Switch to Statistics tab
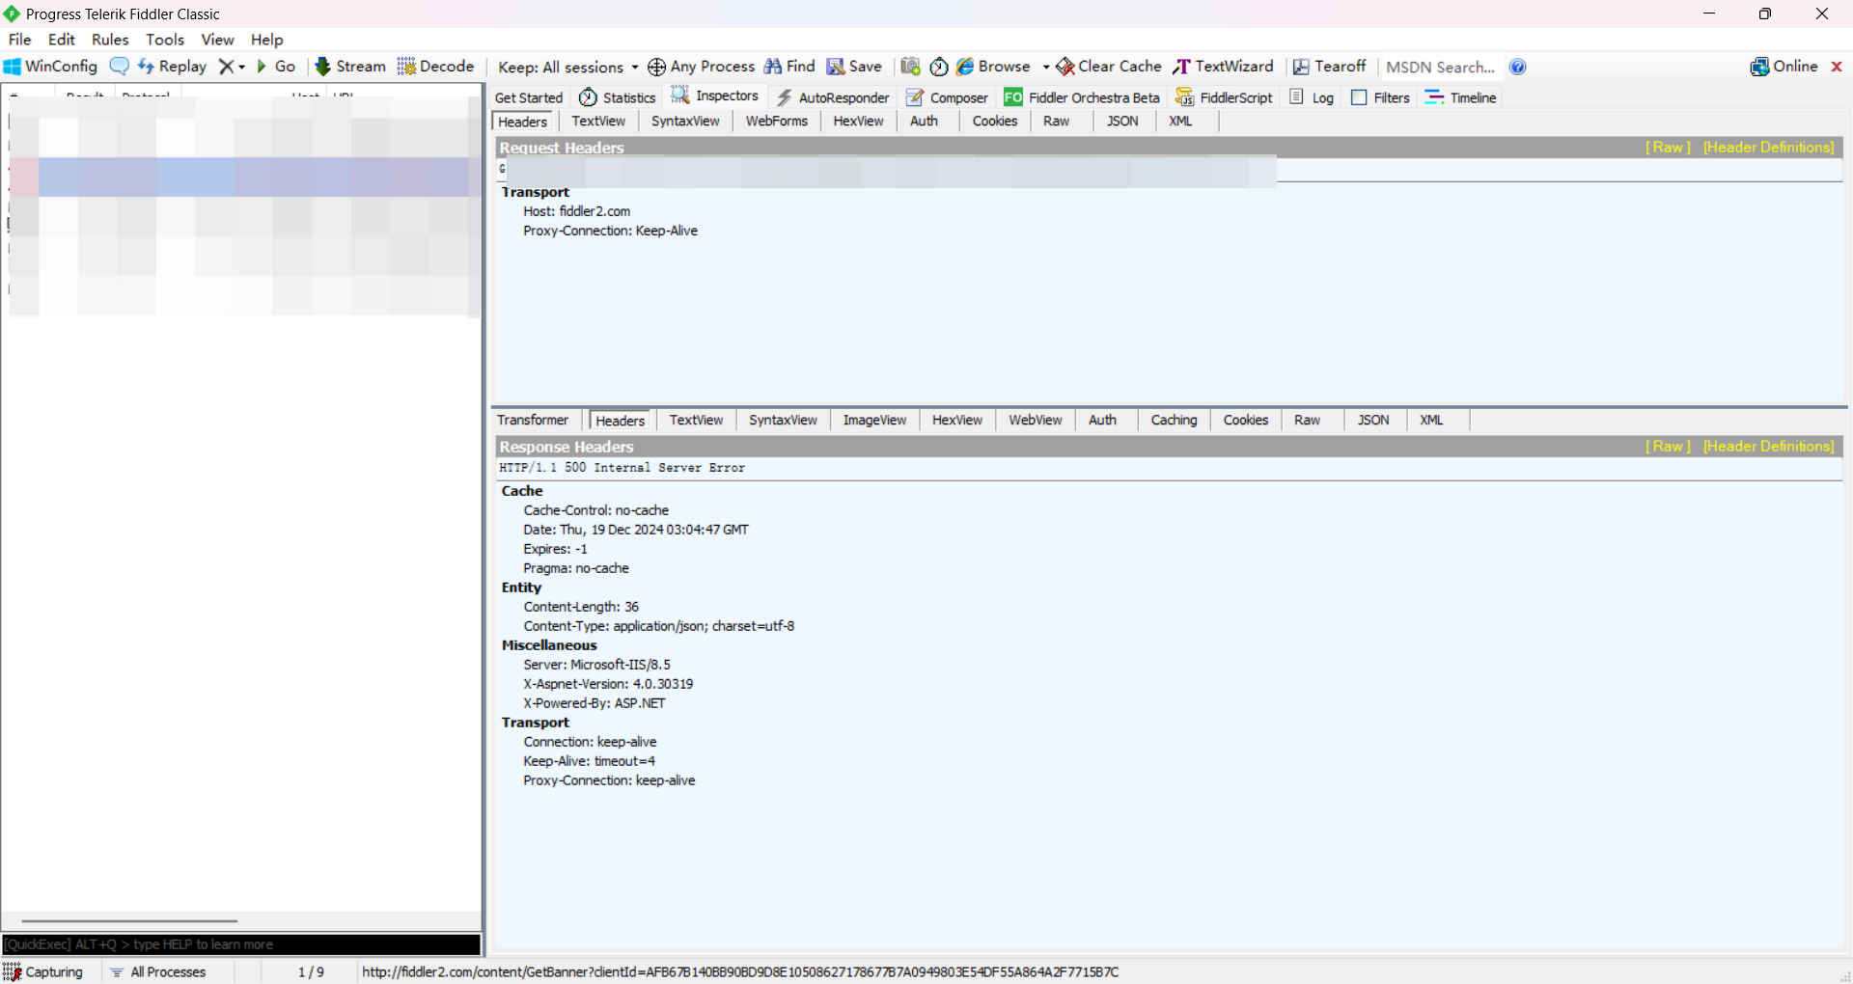Image resolution: width=1853 pixels, height=984 pixels. 618,97
